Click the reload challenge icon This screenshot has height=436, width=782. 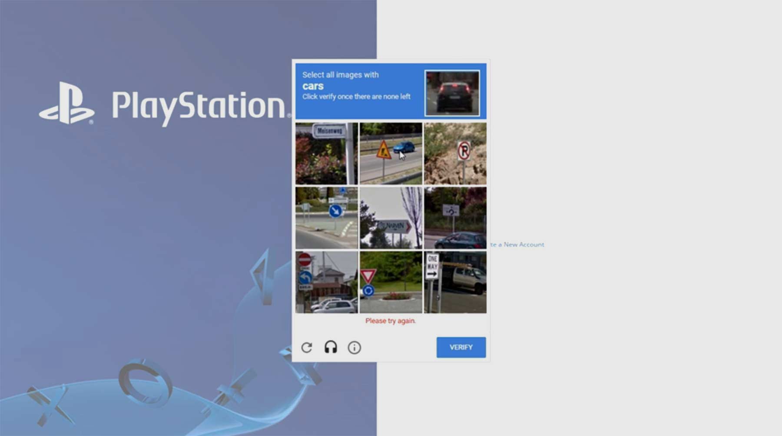point(307,347)
